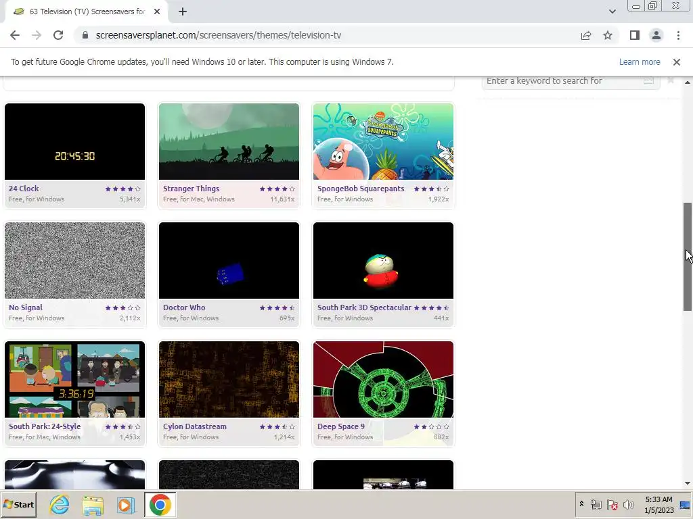Click Stranger Things title link
Image resolution: width=693 pixels, height=519 pixels.
pos(191,189)
